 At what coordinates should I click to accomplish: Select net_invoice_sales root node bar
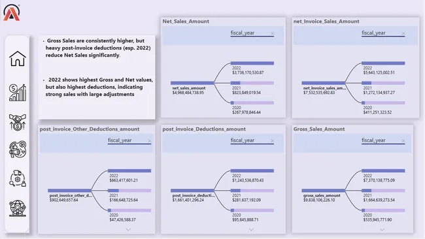coord(324,83)
